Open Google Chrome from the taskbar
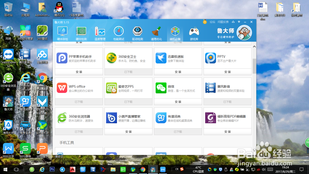309x174 pixels. pyautogui.click(x=143, y=169)
